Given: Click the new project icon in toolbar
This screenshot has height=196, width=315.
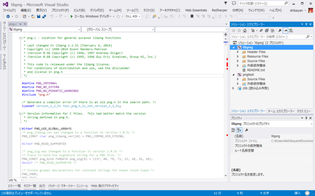Looking at the screenshot, I should 24,16.
